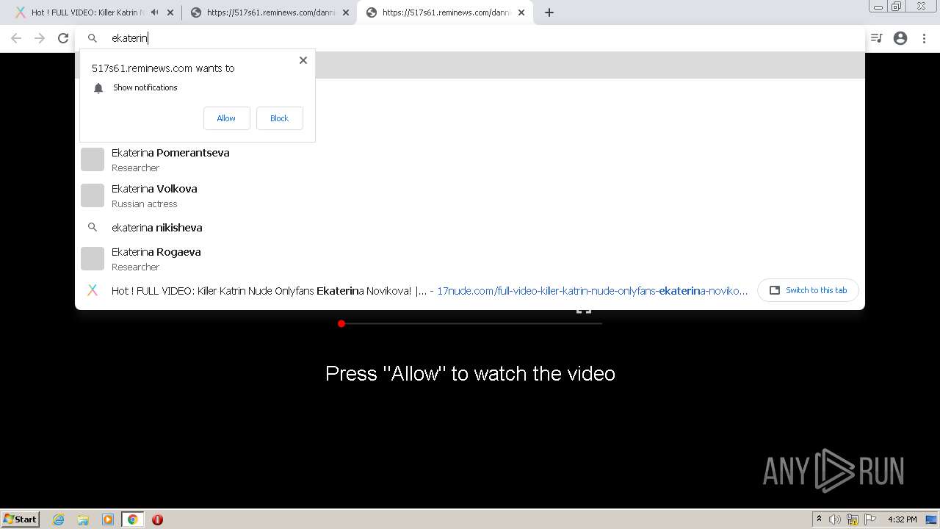Click the notification bell icon
Viewport: 940px width, 529px height.
tap(98, 88)
